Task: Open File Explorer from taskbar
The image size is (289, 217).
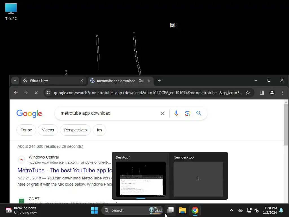Action: pyautogui.click(x=183, y=210)
